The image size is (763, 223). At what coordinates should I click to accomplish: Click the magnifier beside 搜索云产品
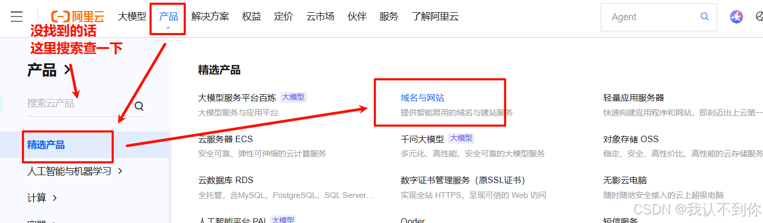pos(139,106)
